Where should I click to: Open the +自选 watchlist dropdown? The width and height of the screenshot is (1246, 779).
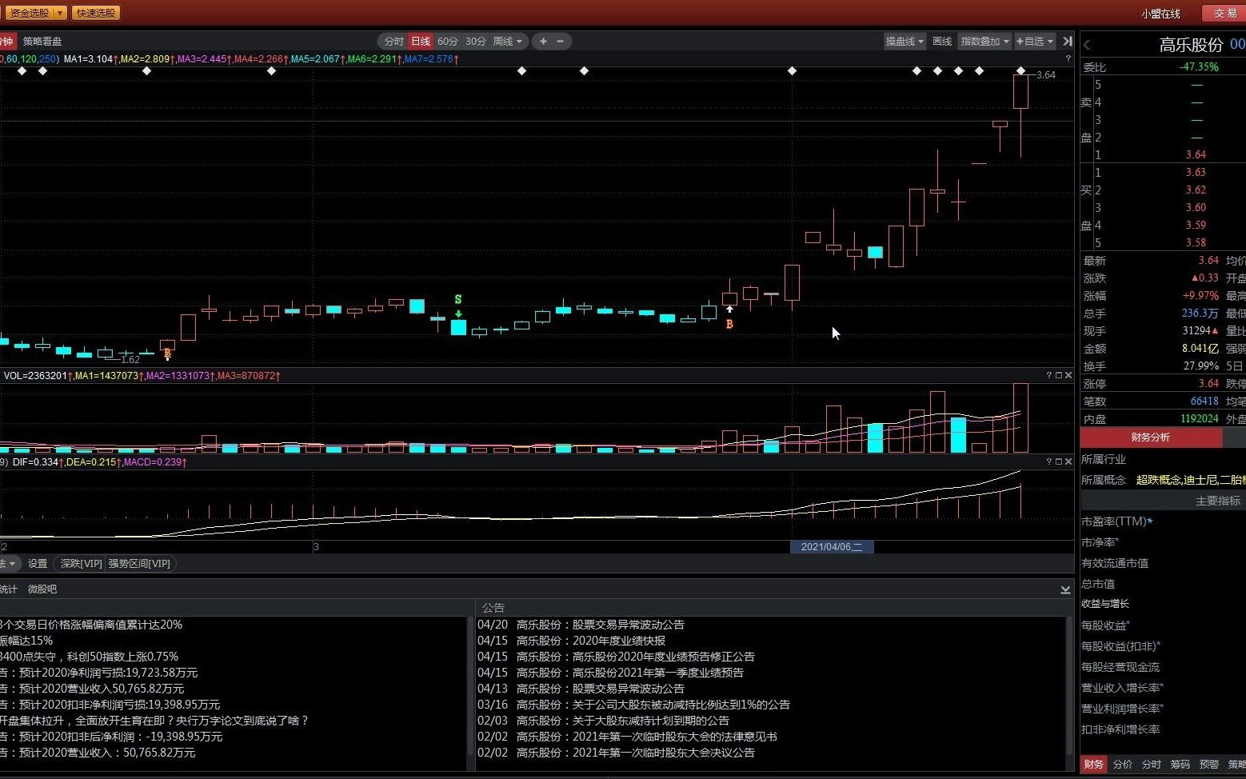coord(1035,41)
